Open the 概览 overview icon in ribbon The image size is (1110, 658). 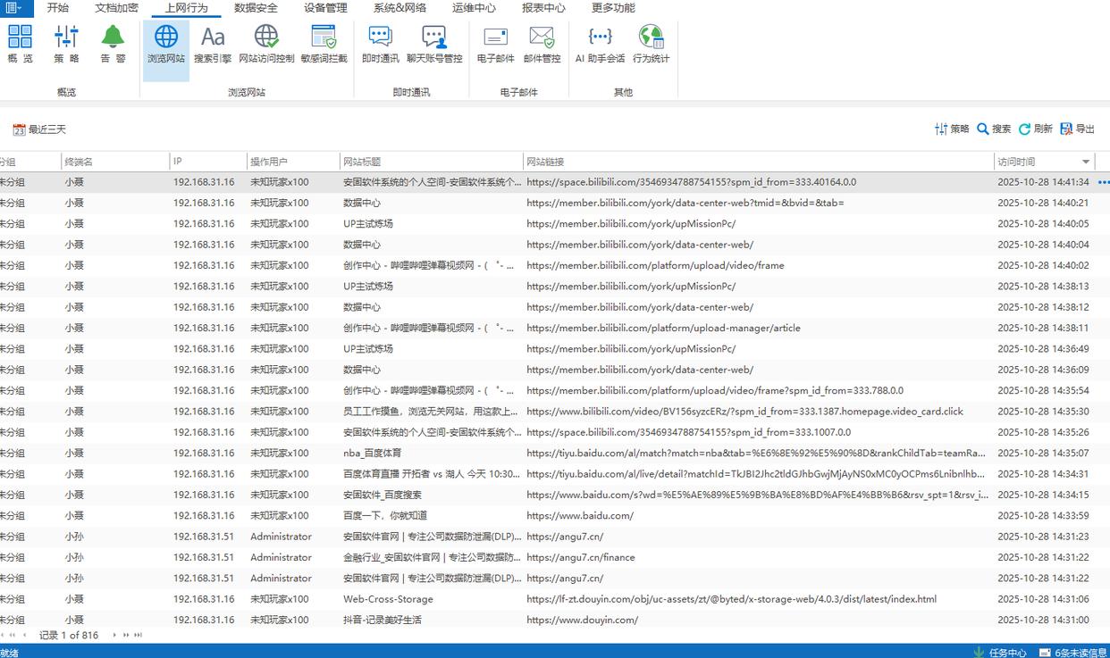tap(20, 44)
